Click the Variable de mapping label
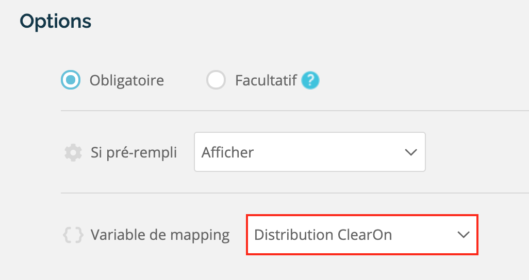 click(160, 235)
